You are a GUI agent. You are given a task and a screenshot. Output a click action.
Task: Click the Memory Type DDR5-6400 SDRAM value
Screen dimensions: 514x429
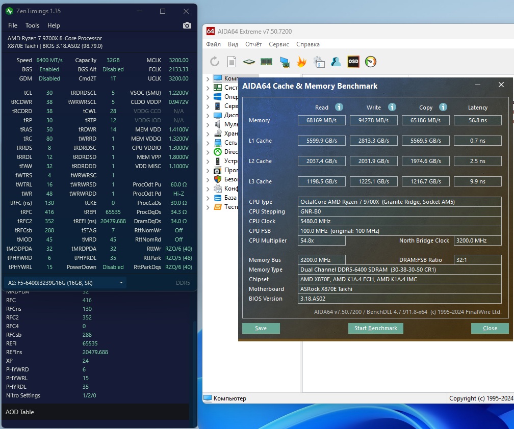pos(400,270)
